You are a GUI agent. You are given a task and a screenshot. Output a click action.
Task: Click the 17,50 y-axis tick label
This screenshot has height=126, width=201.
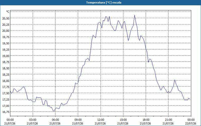tap(6, 93)
